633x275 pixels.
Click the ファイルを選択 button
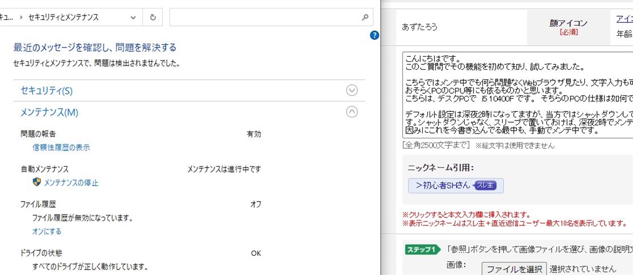pos(514,269)
